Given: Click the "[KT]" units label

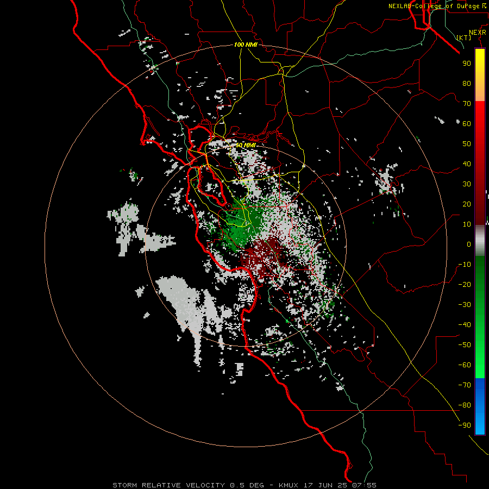Looking at the screenshot, I should [464, 37].
